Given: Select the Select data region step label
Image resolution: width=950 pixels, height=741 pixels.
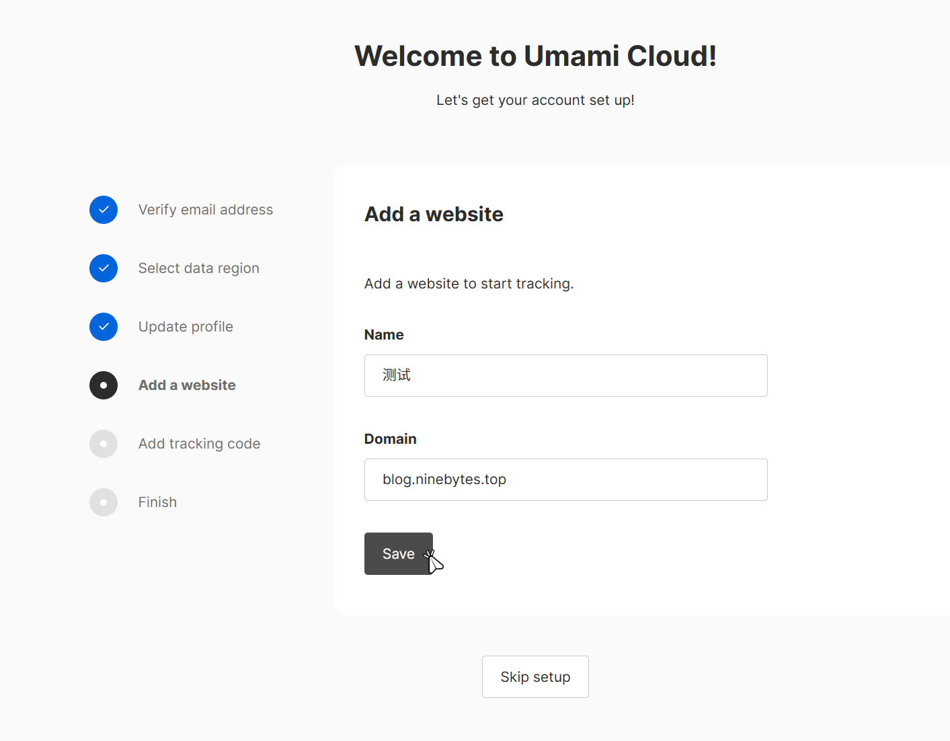Looking at the screenshot, I should (x=198, y=268).
